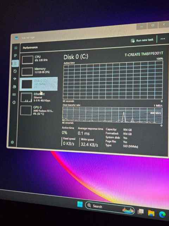Click the T-CREATE TM8FPE001T model name
This screenshot has height=226, width=169.
[144, 54]
